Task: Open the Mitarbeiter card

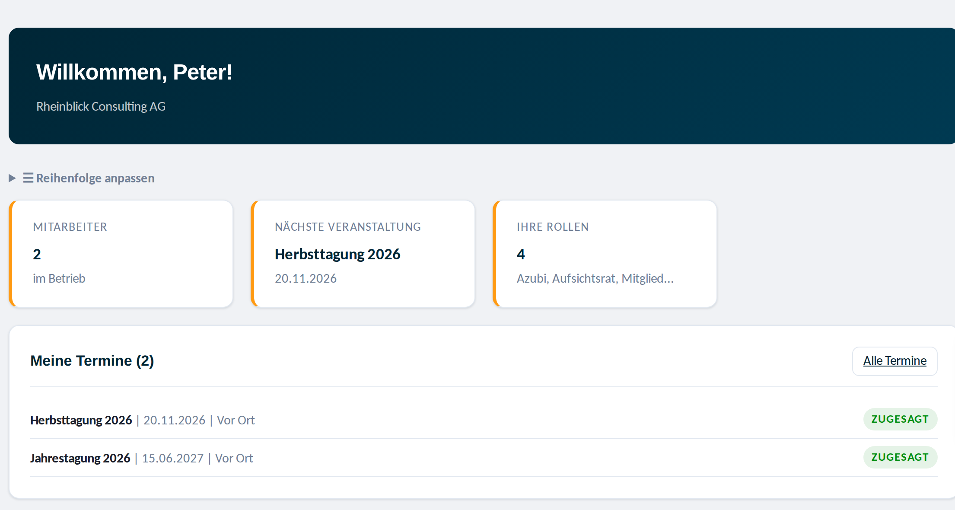Action: pos(121,254)
